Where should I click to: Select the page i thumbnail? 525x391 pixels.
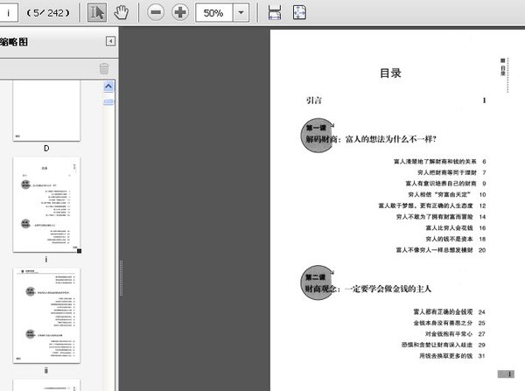(x=46, y=205)
